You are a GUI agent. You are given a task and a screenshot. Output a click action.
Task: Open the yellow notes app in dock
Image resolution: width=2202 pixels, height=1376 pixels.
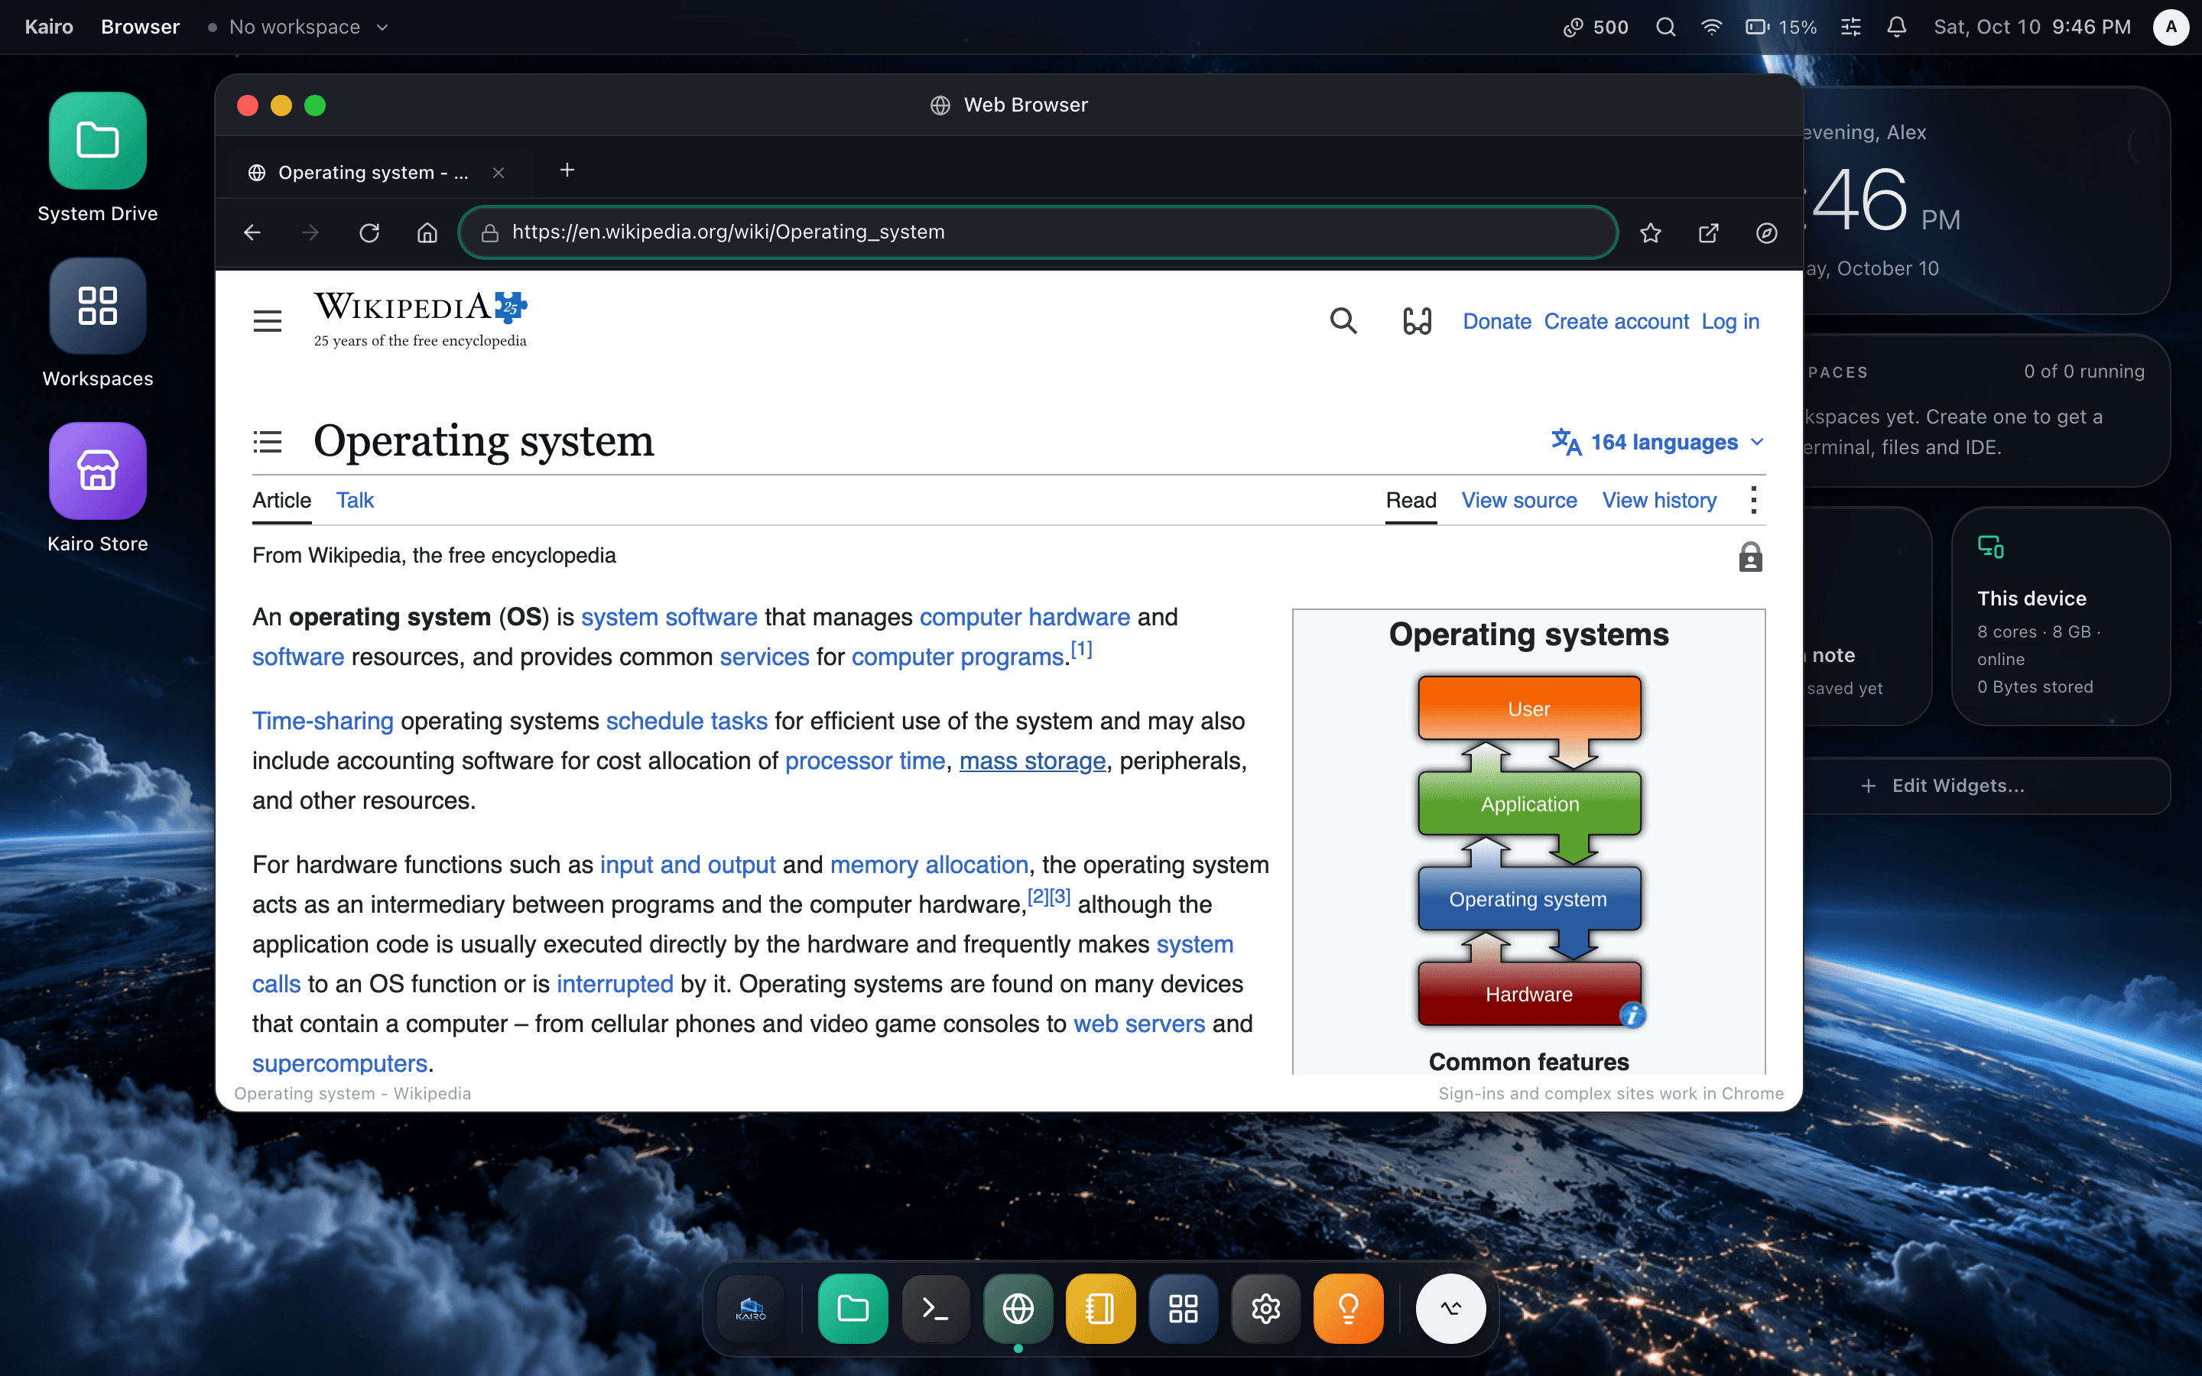click(x=1100, y=1309)
